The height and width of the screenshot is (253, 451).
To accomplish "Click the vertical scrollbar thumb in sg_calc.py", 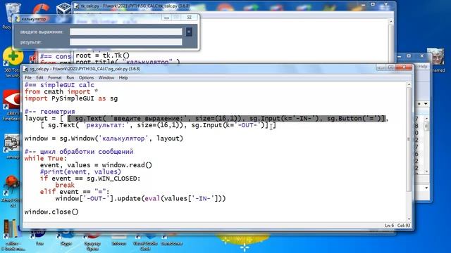I will tap(409, 139).
